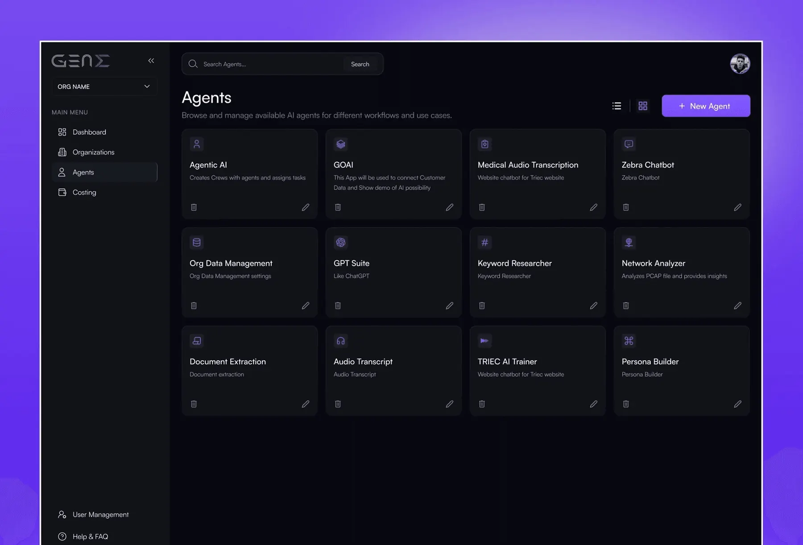Click the TRIEC AI Trainer title

coord(507,362)
